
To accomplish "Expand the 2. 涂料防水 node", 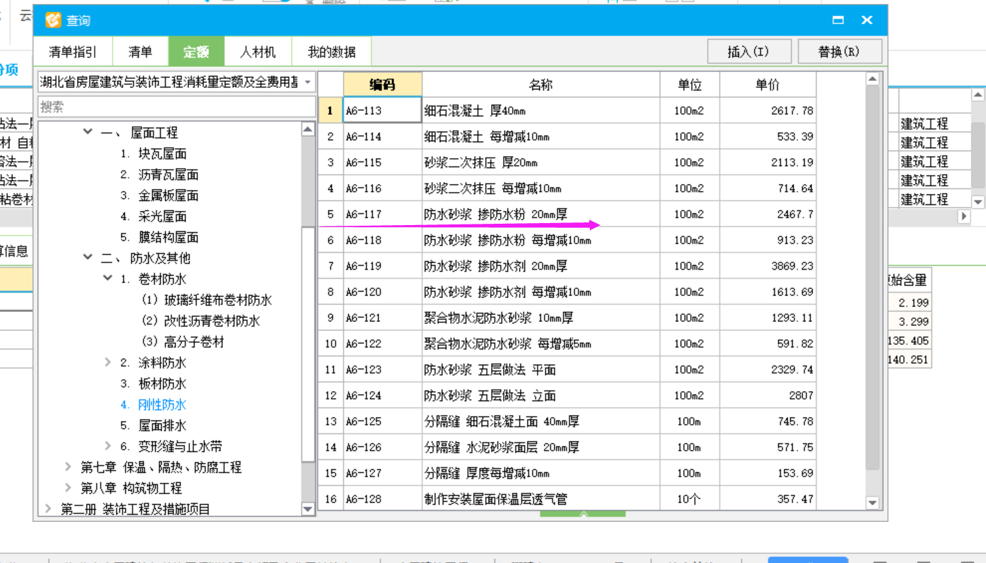I will [107, 362].
